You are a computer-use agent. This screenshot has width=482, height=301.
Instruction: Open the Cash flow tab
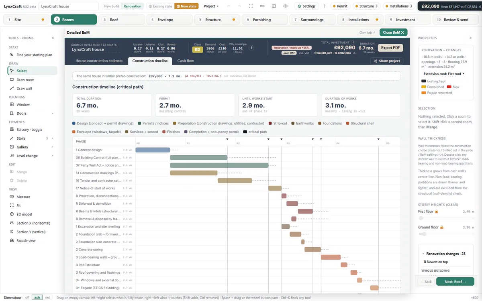point(186,61)
